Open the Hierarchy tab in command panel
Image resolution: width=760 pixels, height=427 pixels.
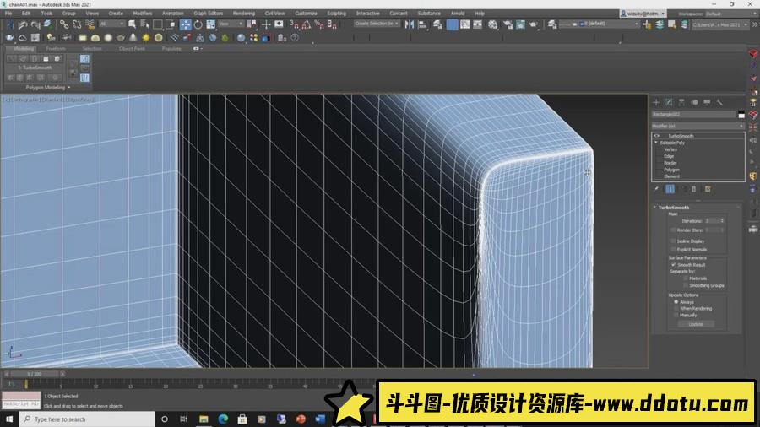click(x=681, y=102)
